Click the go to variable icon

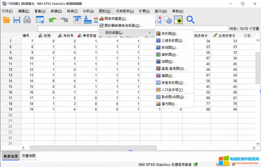[x=88, y=20]
